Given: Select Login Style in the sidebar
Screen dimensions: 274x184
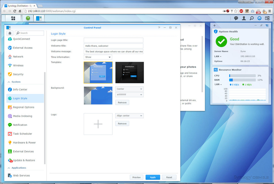Looking at the screenshot, I should tap(25, 98).
